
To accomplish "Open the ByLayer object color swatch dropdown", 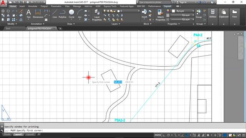I will click(x=182, y=11).
